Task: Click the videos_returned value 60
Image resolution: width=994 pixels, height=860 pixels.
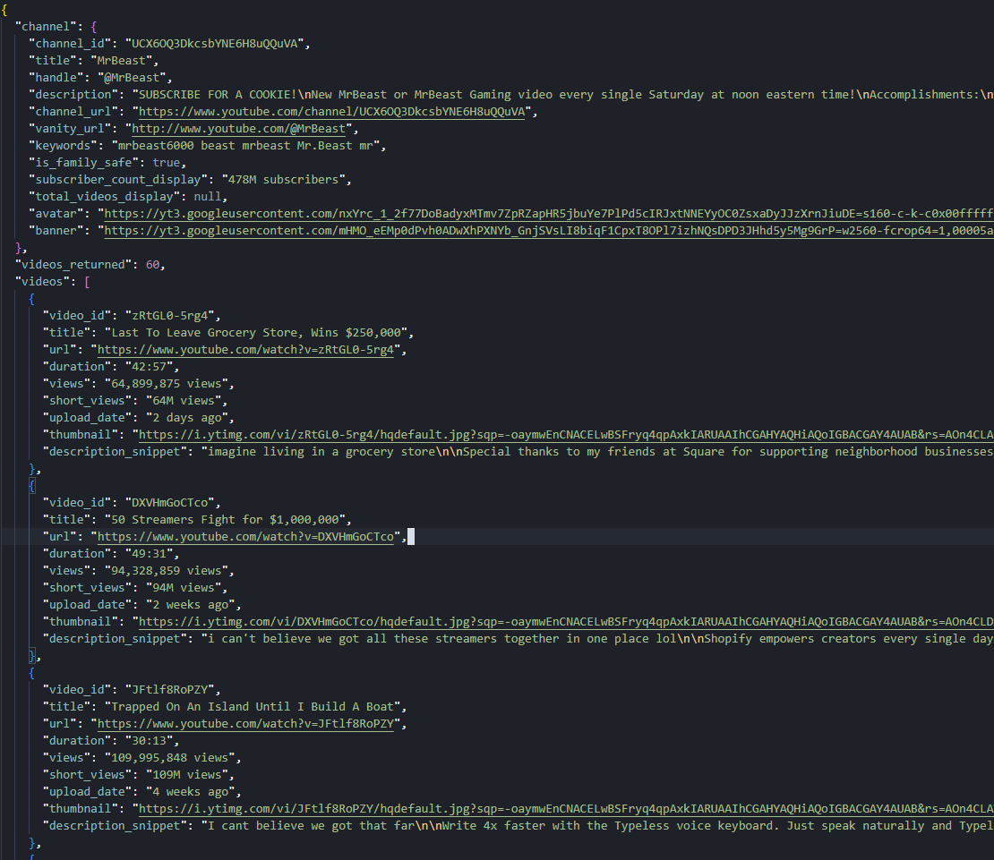Action: coord(153,265)
